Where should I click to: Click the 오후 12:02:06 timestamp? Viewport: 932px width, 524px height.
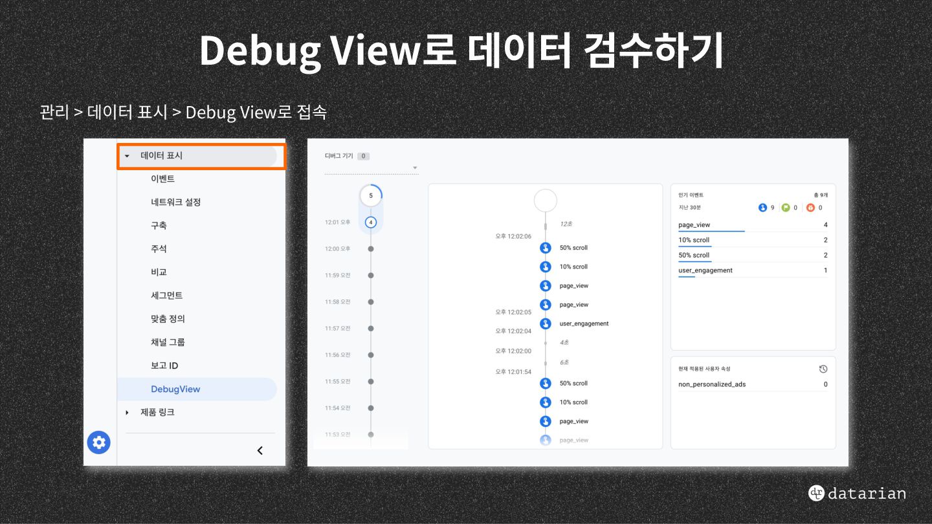[x=513, y=236]
